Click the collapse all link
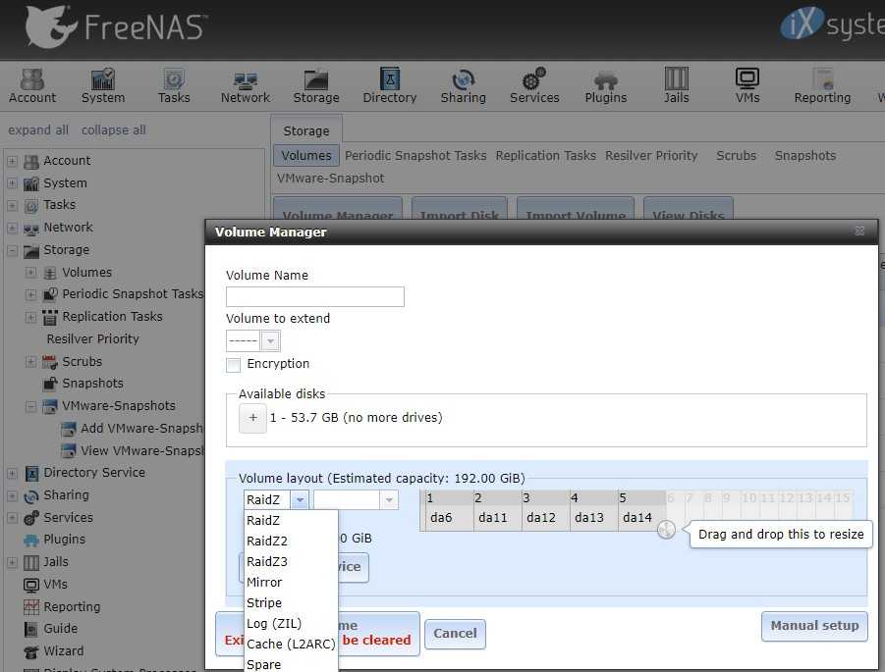Viewport: 885px width, 672px height. coord(113,130)
